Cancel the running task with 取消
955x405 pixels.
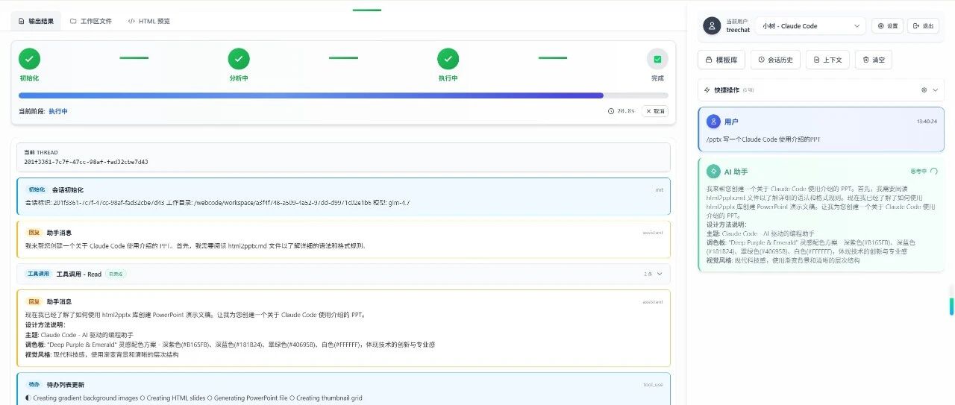pos(655,111)
